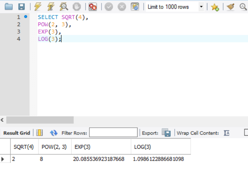Save snippet with the star plus icon
The height and width of the screenshot is (180, 248).
(215, 7)
